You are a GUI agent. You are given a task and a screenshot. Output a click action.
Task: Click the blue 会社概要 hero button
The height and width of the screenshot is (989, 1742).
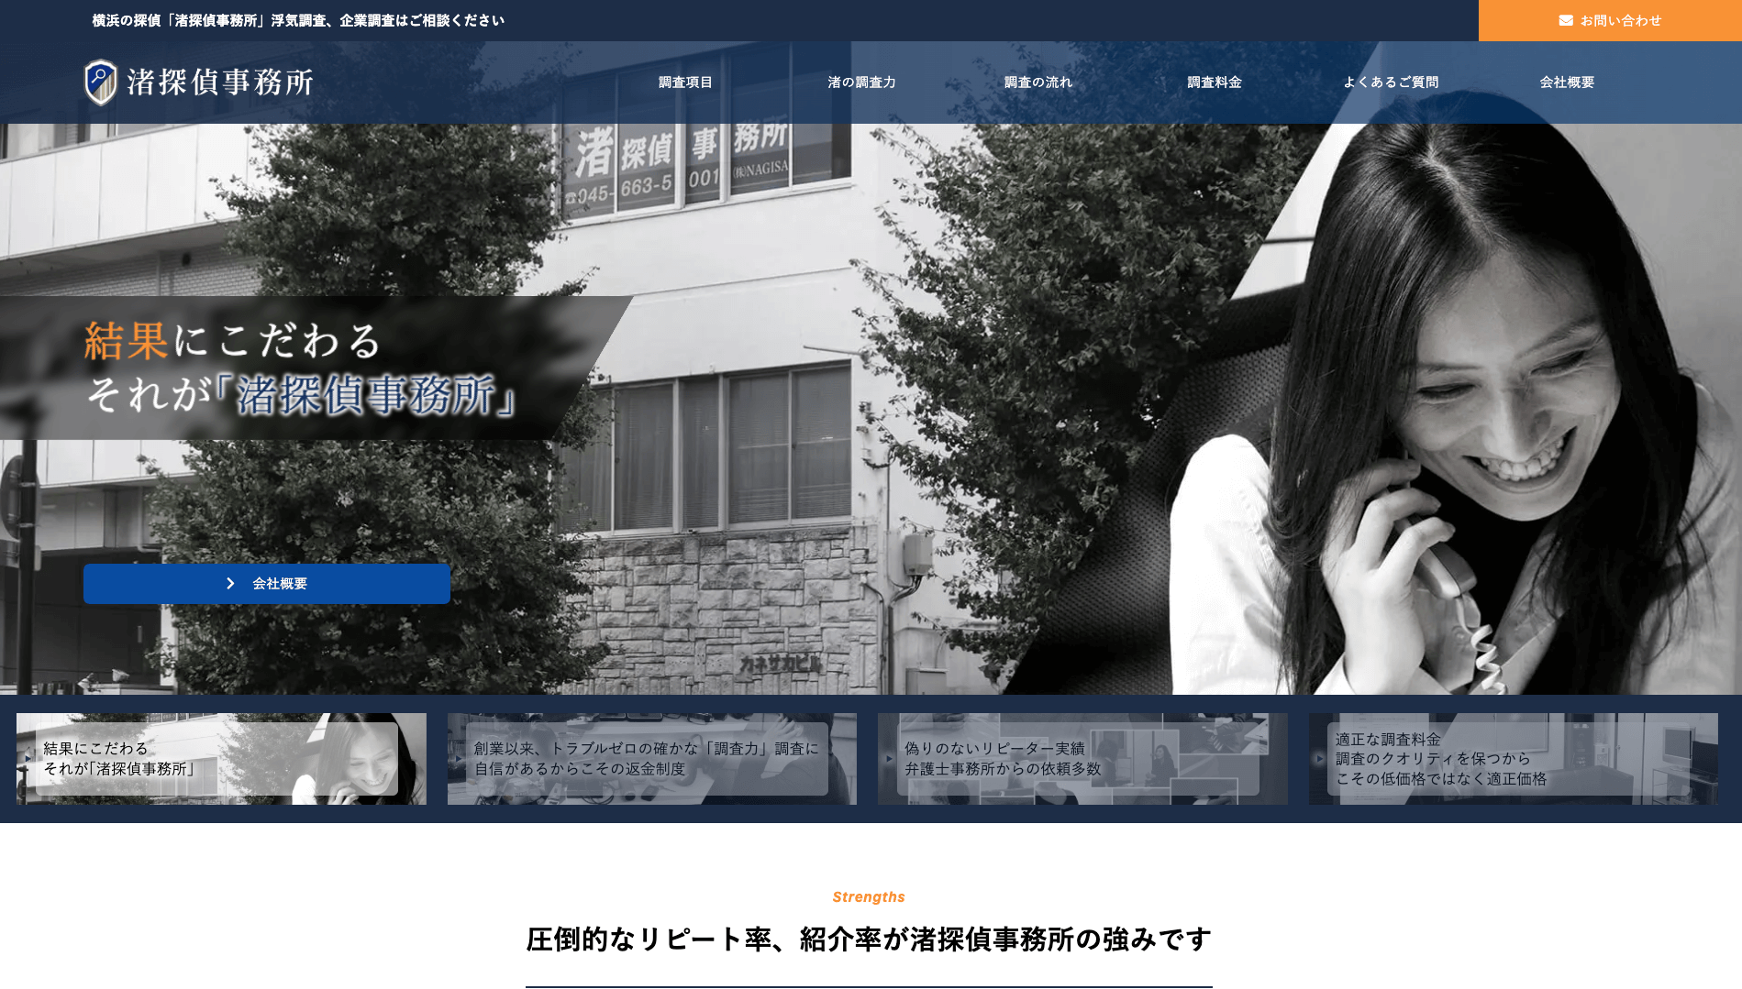coord(267,584)
